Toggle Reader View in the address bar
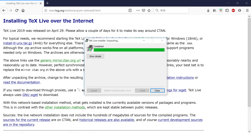The width and height of the screenshot is (251, 133). [x=130, y=10]
